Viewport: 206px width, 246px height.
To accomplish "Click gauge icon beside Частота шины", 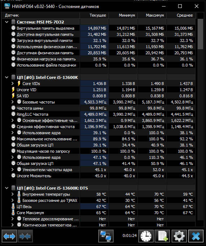I will pos(13,108).
